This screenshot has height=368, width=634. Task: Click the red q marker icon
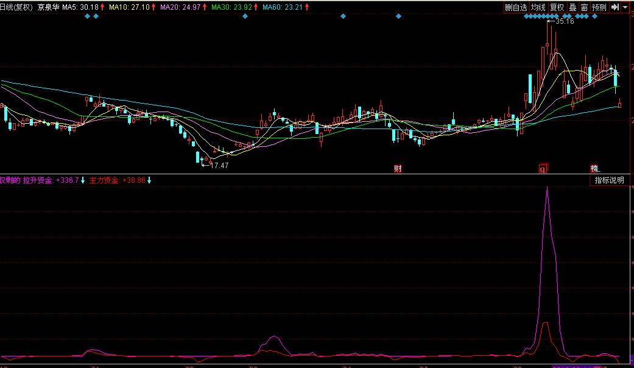coord(543,169)
